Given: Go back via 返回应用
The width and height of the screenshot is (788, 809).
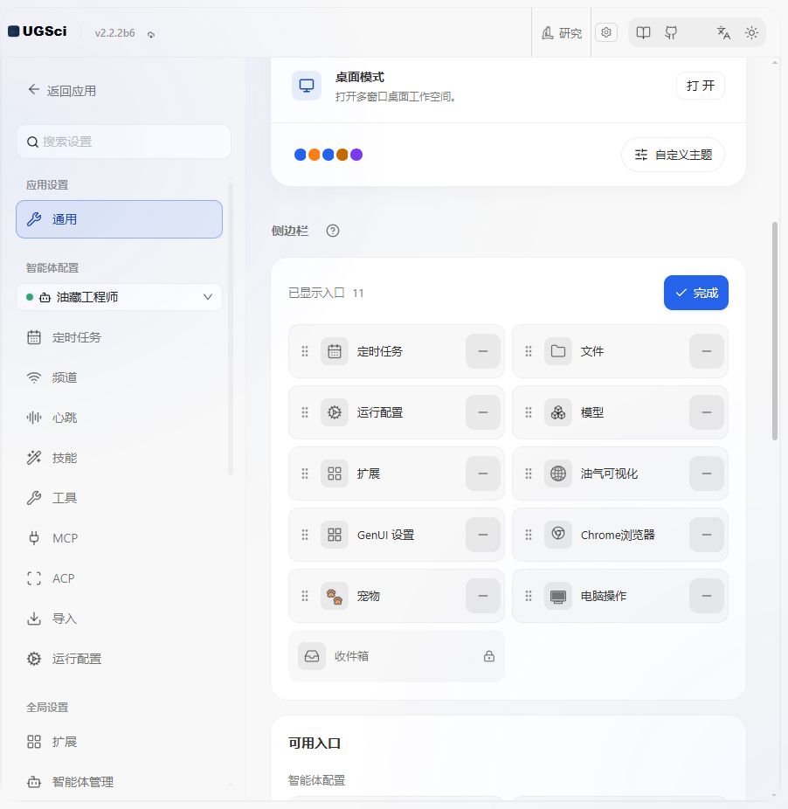Looking at the screenshot, I should click(62, 91).
